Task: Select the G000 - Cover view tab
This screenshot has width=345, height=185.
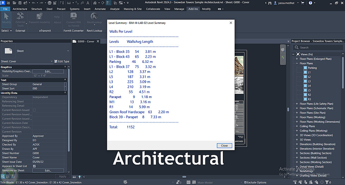Action: pyautogui.click(x=86, y=41)
